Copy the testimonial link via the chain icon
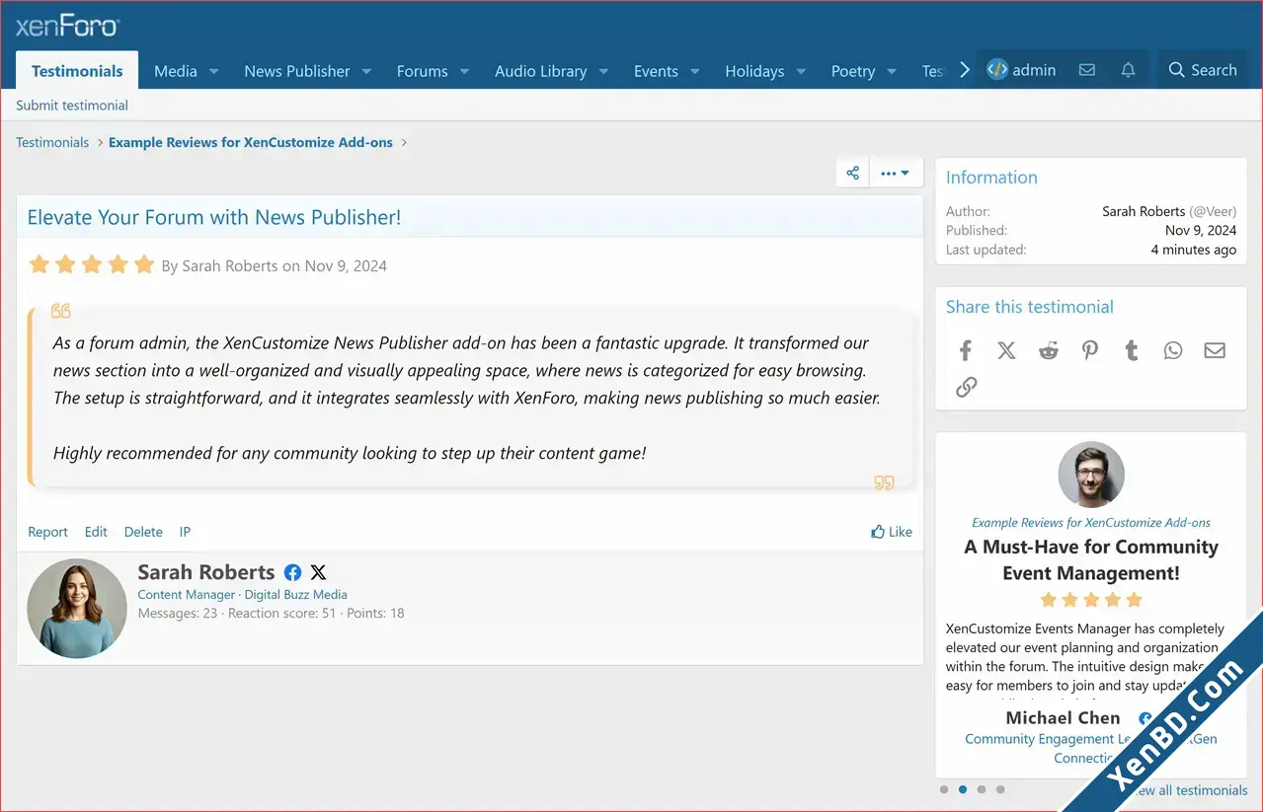 point(966,387)
